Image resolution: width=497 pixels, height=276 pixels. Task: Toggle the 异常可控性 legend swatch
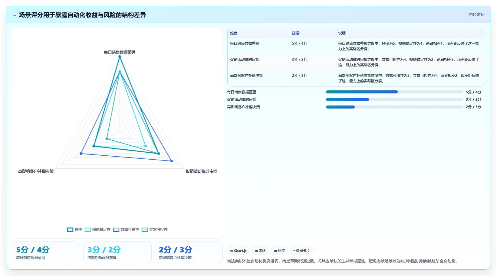tap(145, 230)
